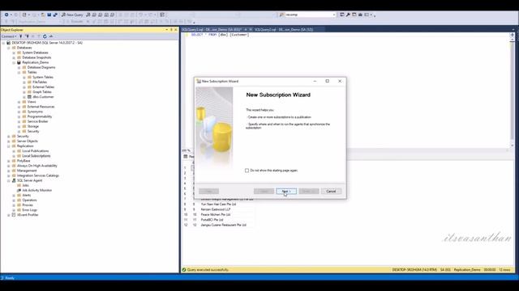Image resolution: width=519 pixels, height=291 pixels.
Task: Expand the Server Objects node
Action: pyautogui.click(x=9, y=141)
